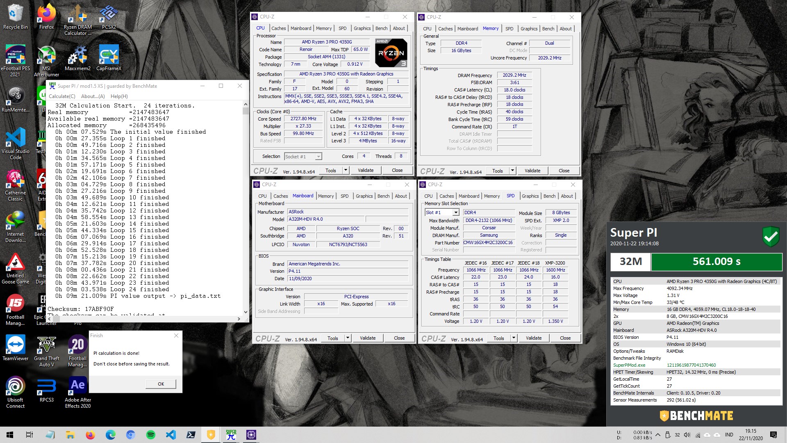Screen dimensions: 787x443
Task: Launch Firefox from the desktop
Action: pyautogui.click(x=46, y=17)
